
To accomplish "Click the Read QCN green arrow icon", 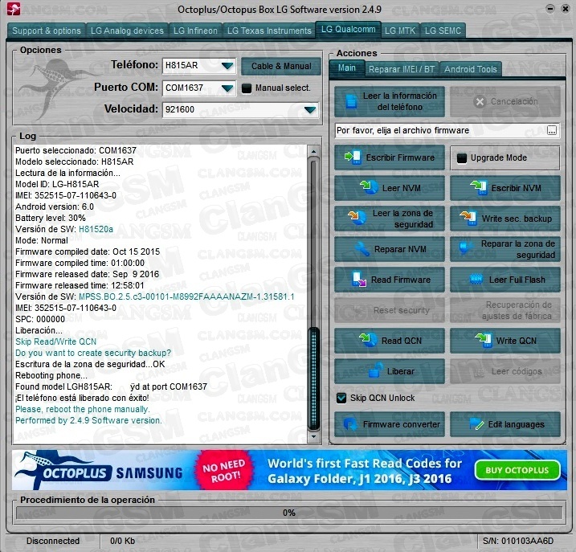I will click(368, 340).
